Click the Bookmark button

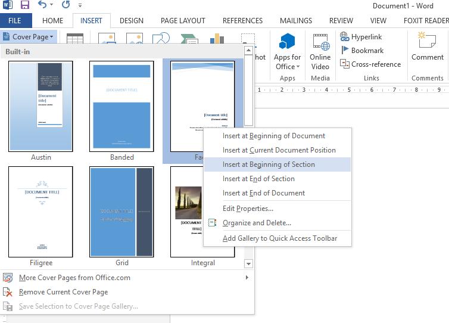(x=362, y=51)
